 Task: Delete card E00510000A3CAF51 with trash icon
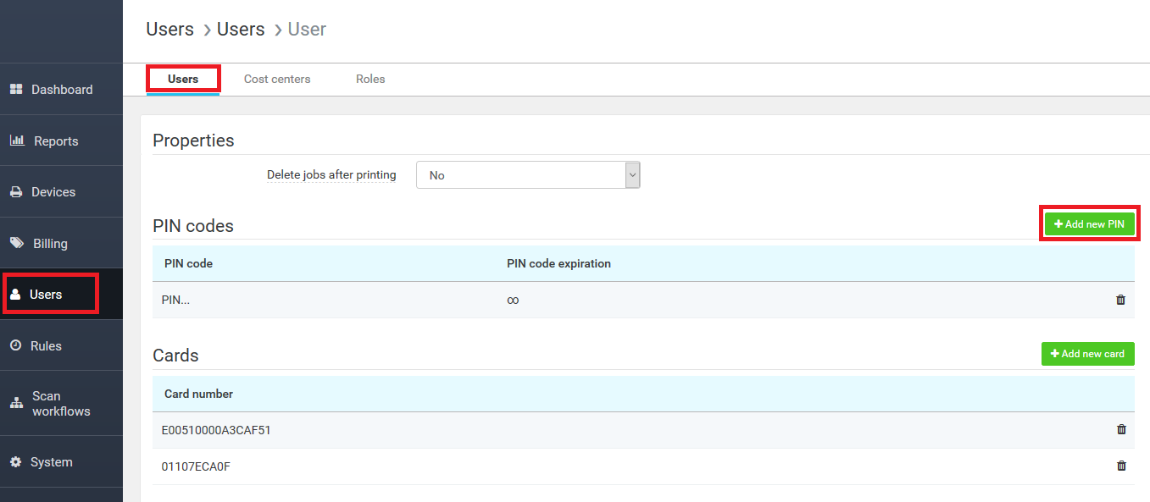(1121, 429)
